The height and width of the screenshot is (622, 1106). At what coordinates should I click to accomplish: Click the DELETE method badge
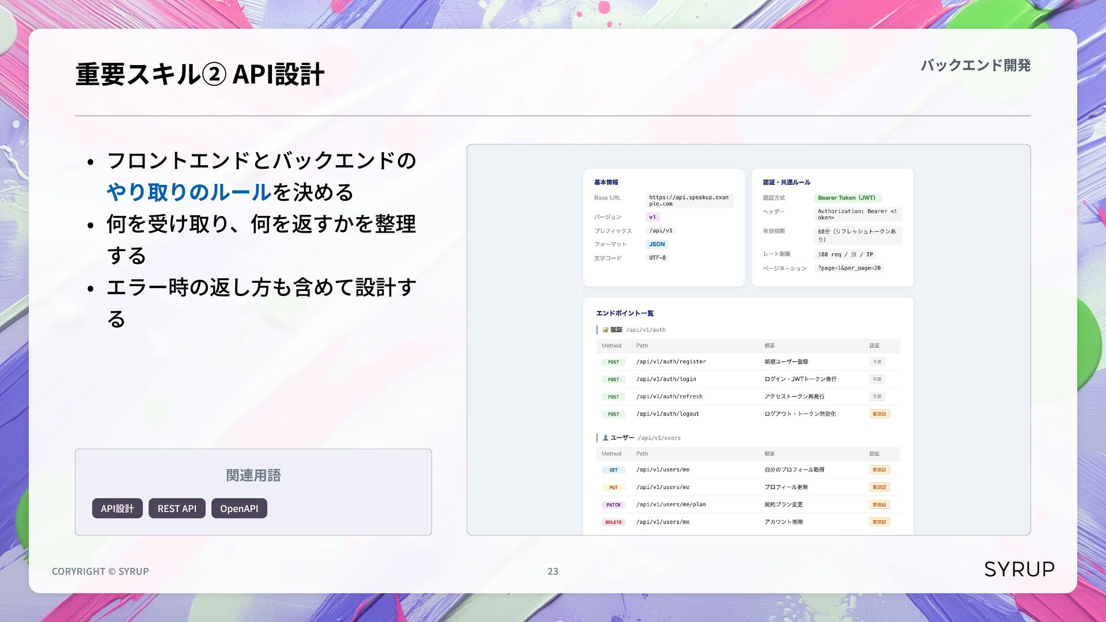[x=613, y=522]
